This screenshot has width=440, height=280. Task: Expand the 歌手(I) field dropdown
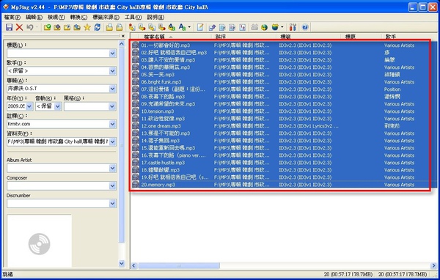point(112,71)
